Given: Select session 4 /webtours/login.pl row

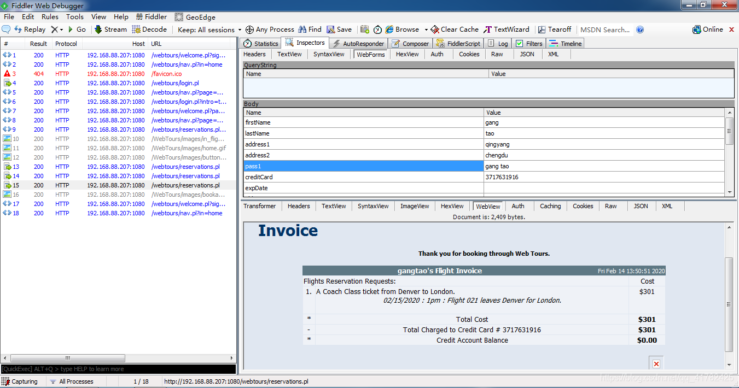Looking at the screenshot, I should coord(119,83).
